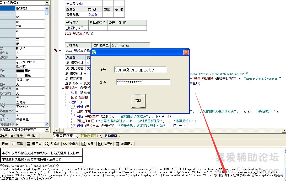Click the login dialog title bar icon
Screen dimensions: 286x181
[x=94, y=53]
